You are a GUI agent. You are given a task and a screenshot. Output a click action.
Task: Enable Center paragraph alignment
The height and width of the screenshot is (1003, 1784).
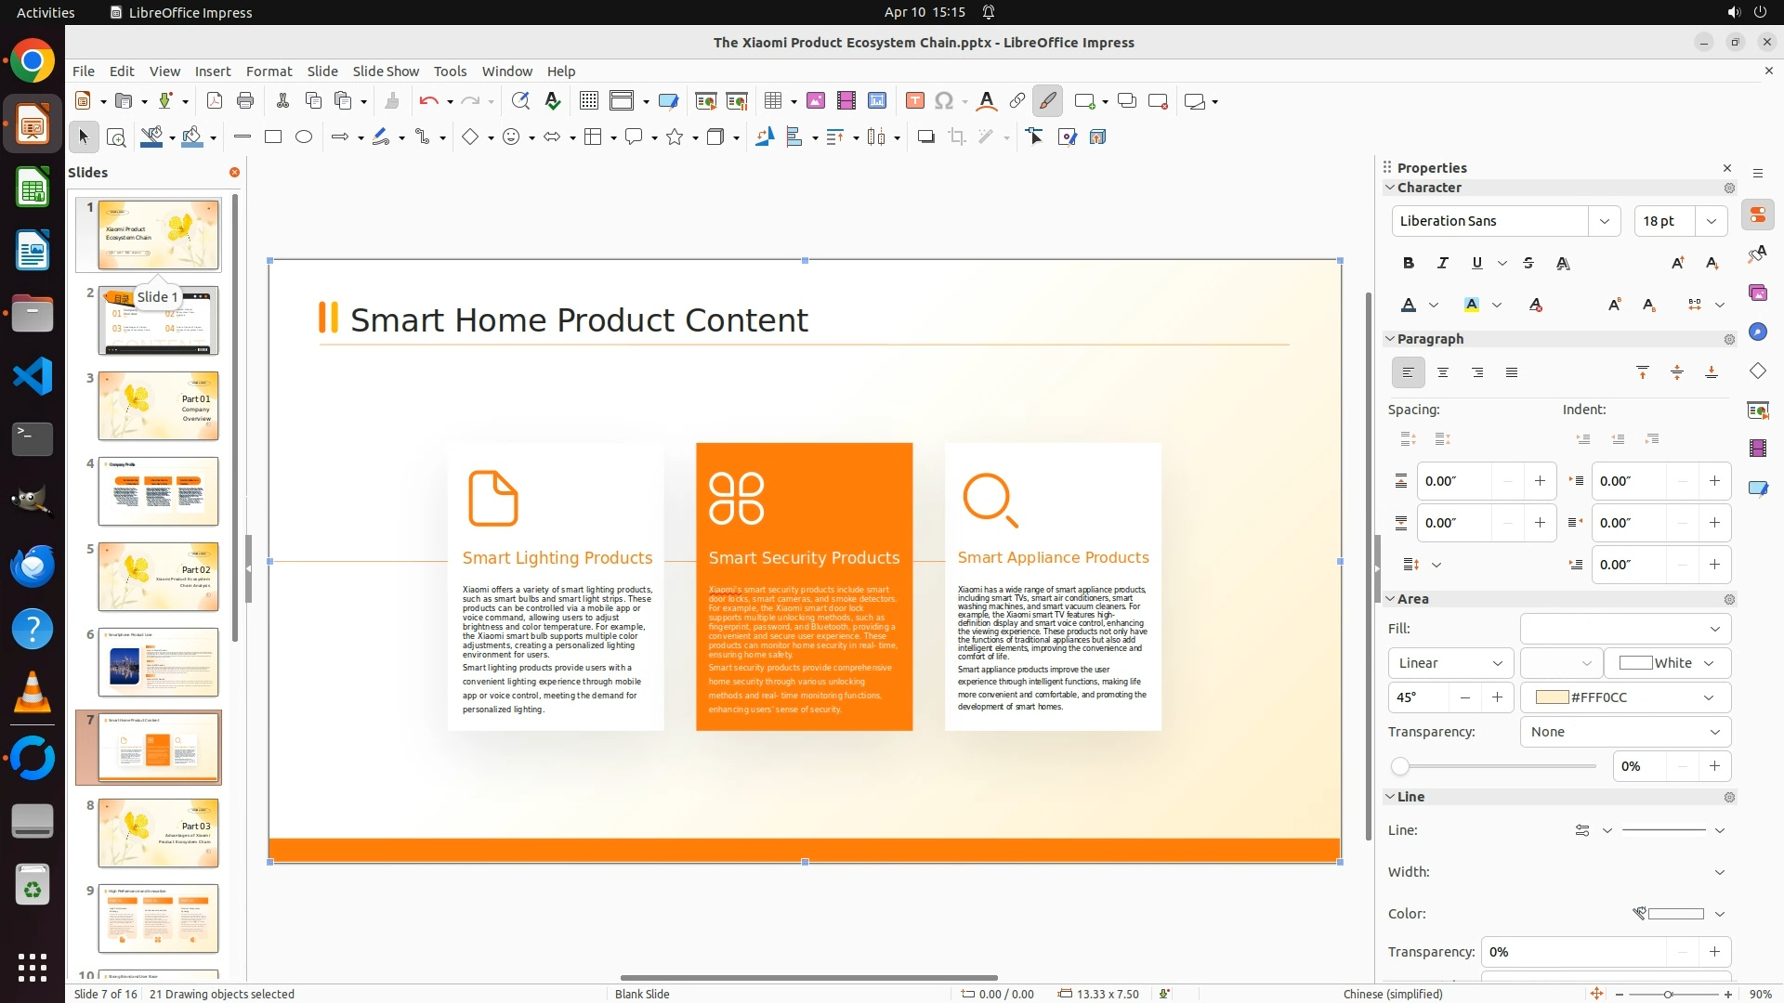pos(1443,372)
